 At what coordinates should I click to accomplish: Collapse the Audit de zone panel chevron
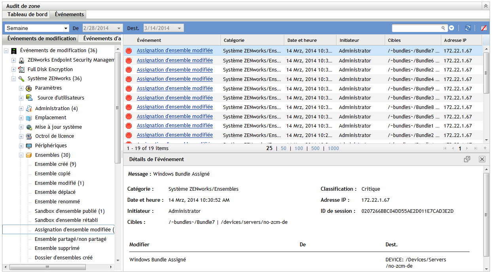(x=485, y=6)
